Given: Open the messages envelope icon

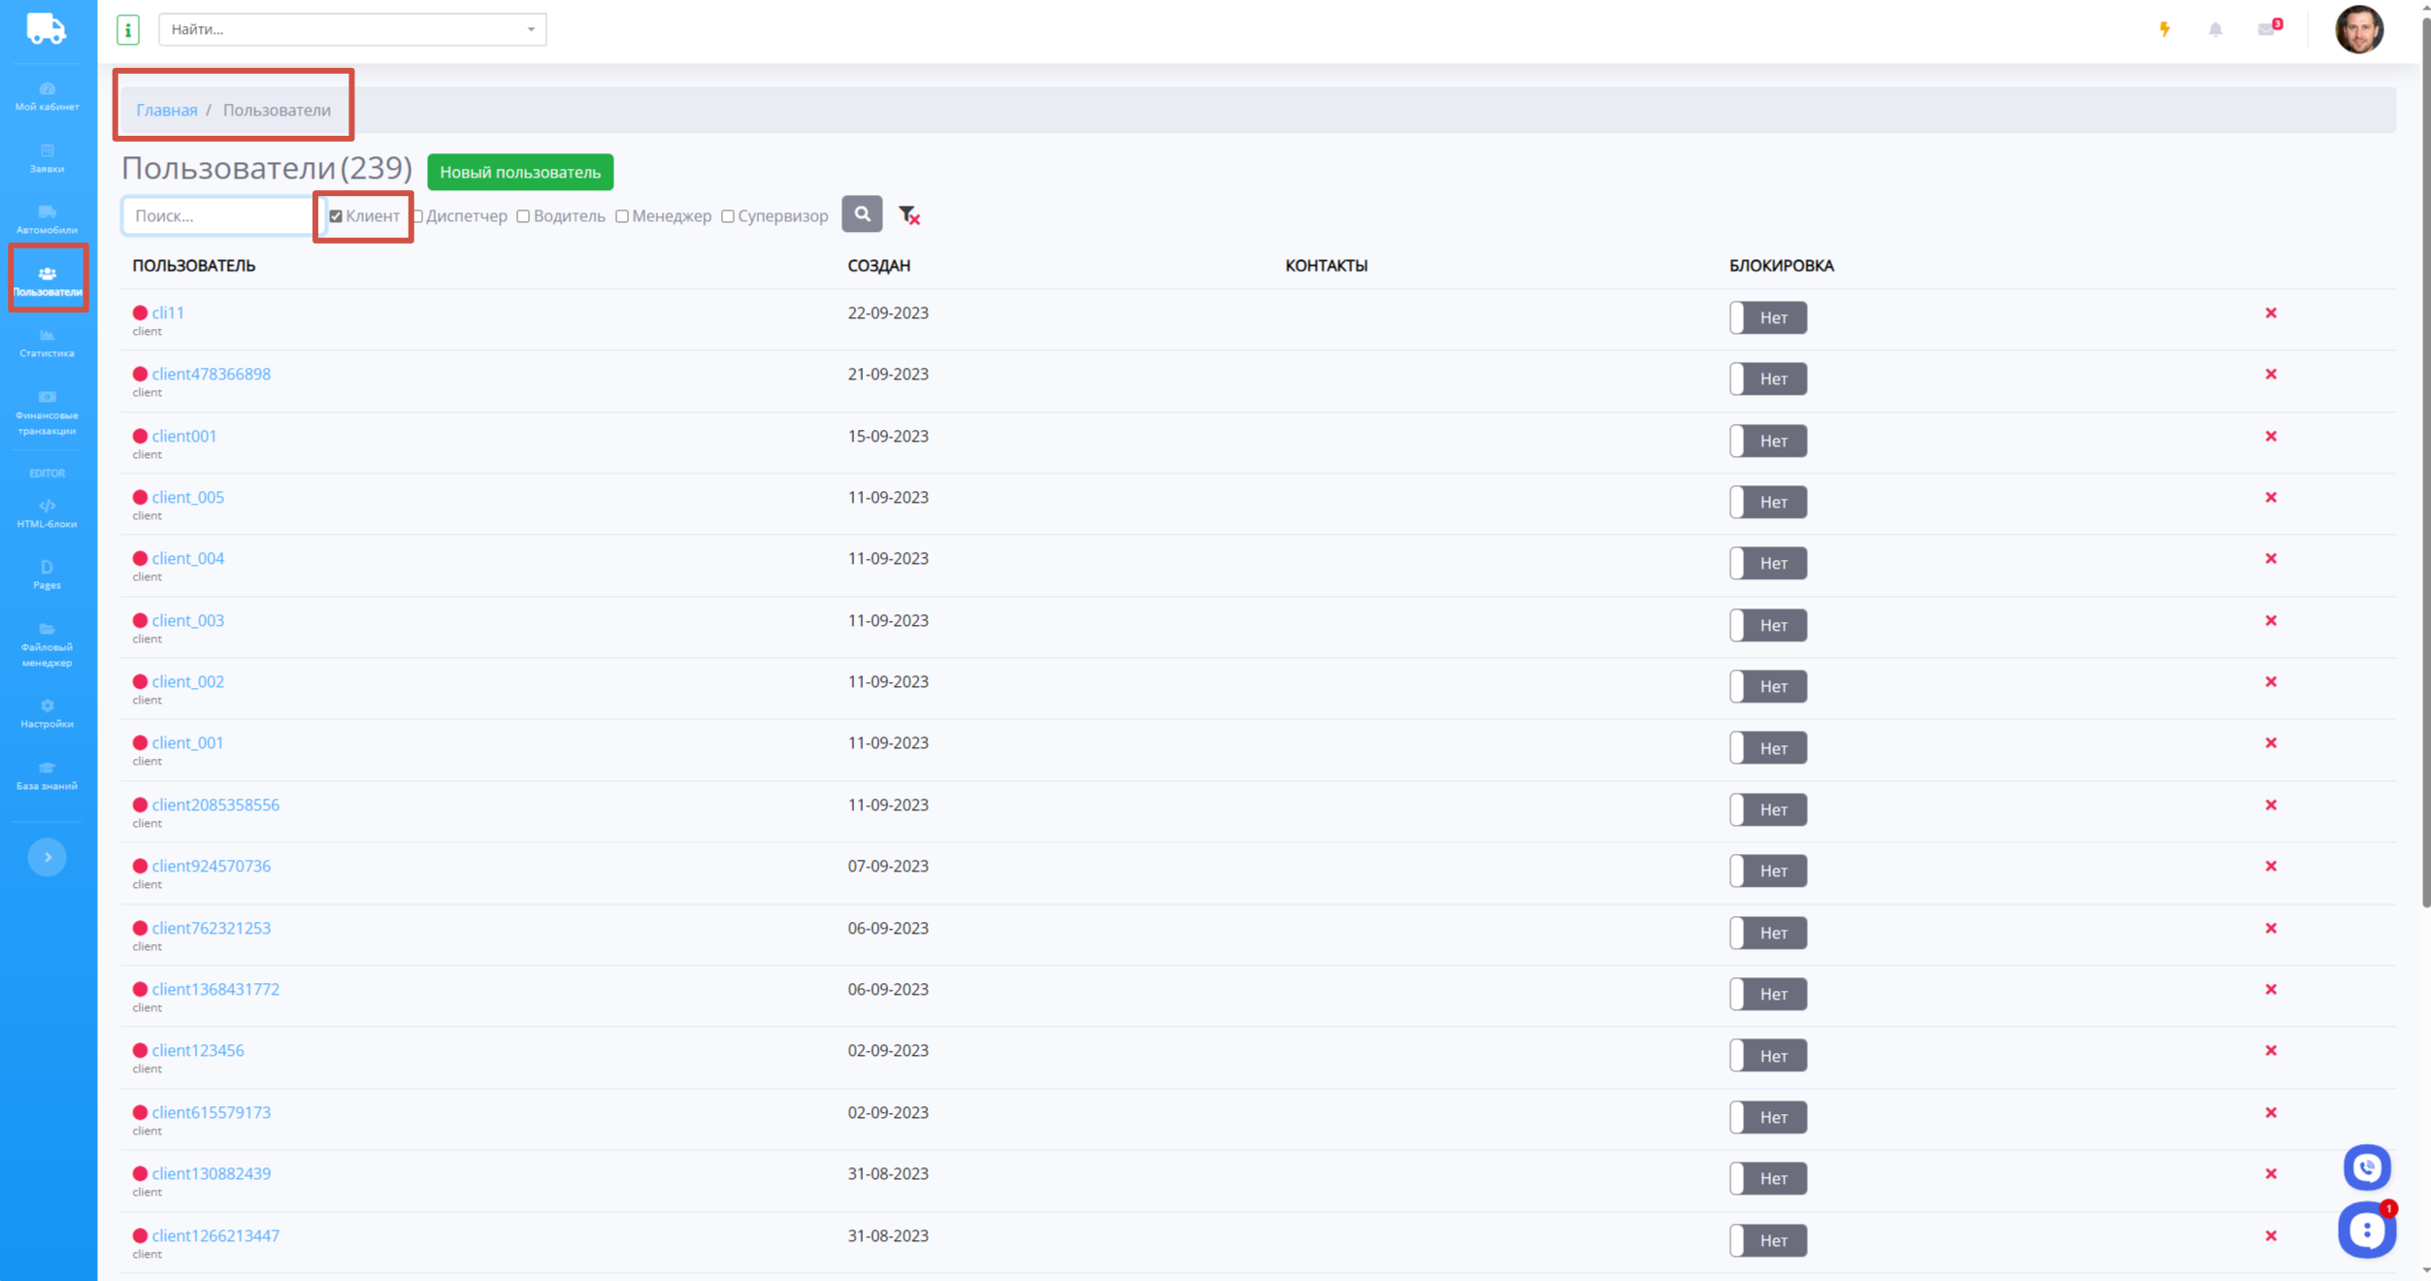Looking at the screenshot, I should (x=2267, y=29).
